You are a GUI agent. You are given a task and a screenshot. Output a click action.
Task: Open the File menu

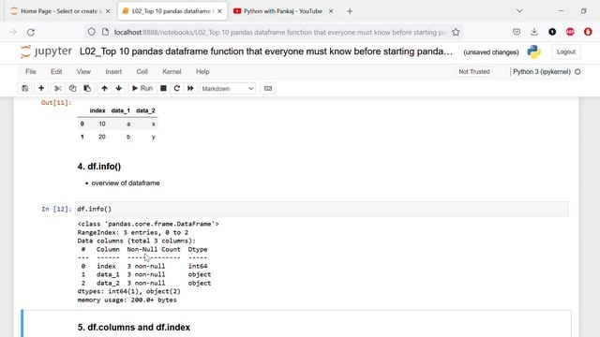pos(31,72)
